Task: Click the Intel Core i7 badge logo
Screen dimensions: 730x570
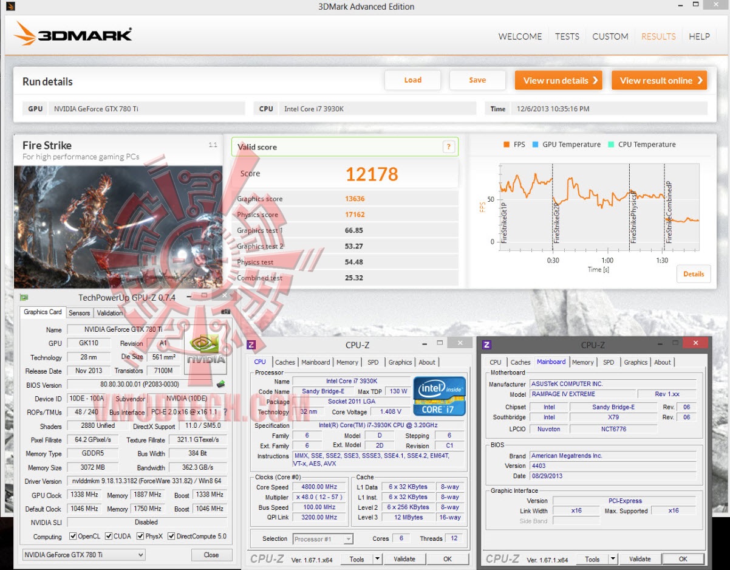Action: coord(439,396)
